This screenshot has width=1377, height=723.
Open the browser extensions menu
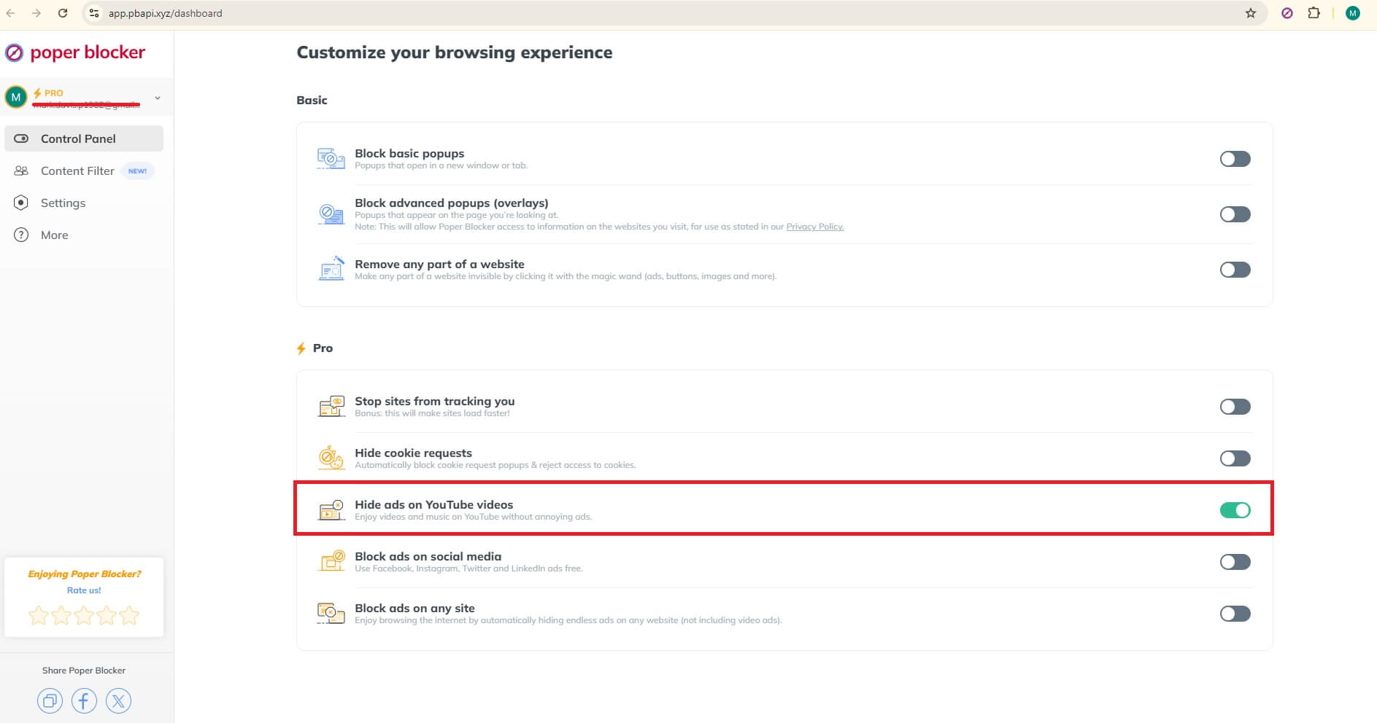point(1314,12)
